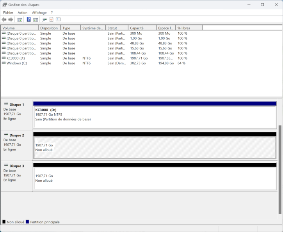Viewport: 283px width, 232px height.
Task: Click the disk connect/refresh toolbar icon
Action: tap(44, 19)
